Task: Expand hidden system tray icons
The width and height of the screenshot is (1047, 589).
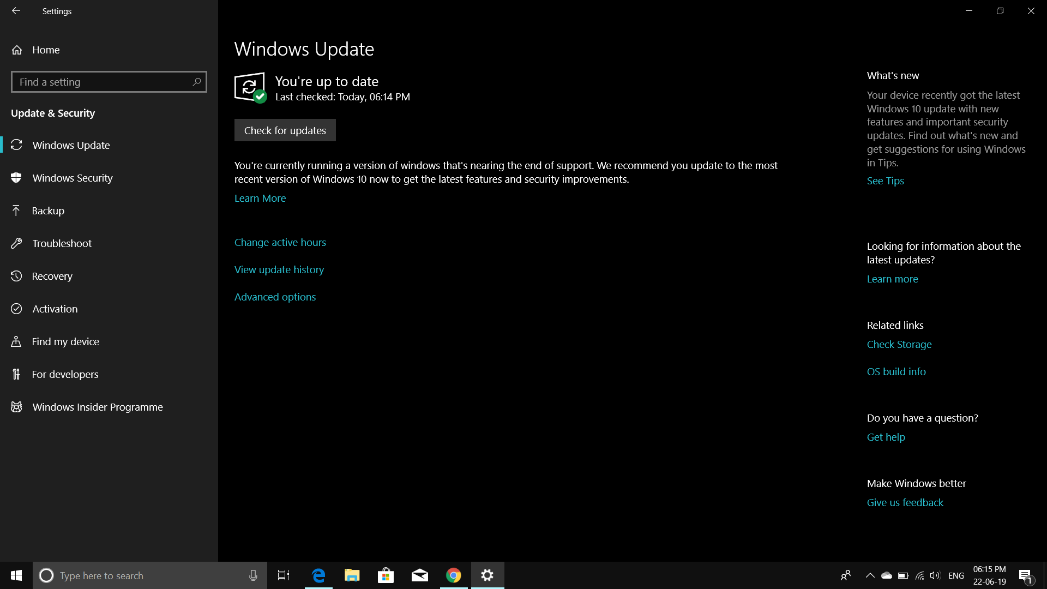Action: tap(870, 575)
